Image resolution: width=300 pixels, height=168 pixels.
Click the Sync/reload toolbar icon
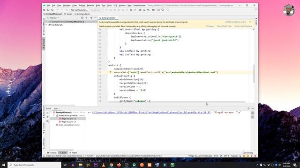[52, 10]
